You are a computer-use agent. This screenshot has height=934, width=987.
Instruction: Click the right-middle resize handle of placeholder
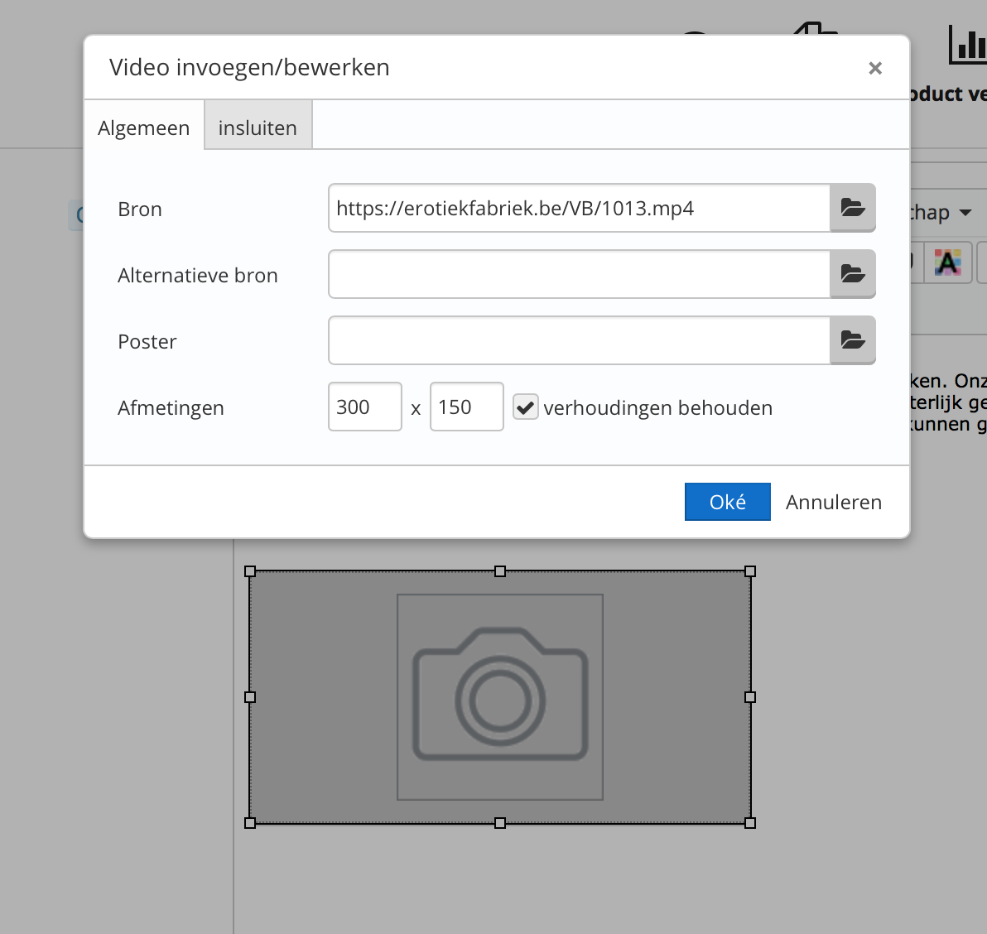click(750, 697)
